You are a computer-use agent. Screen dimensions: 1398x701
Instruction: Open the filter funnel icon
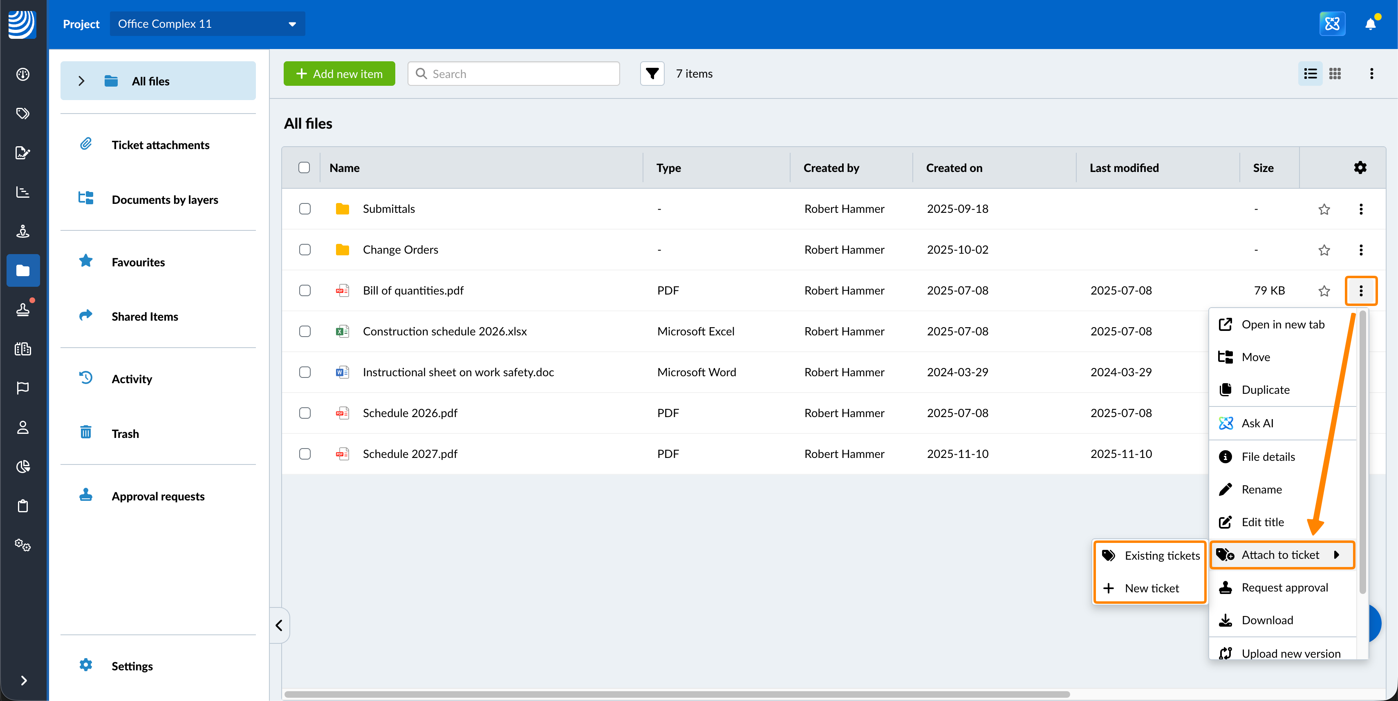click(x=652, y=74)
